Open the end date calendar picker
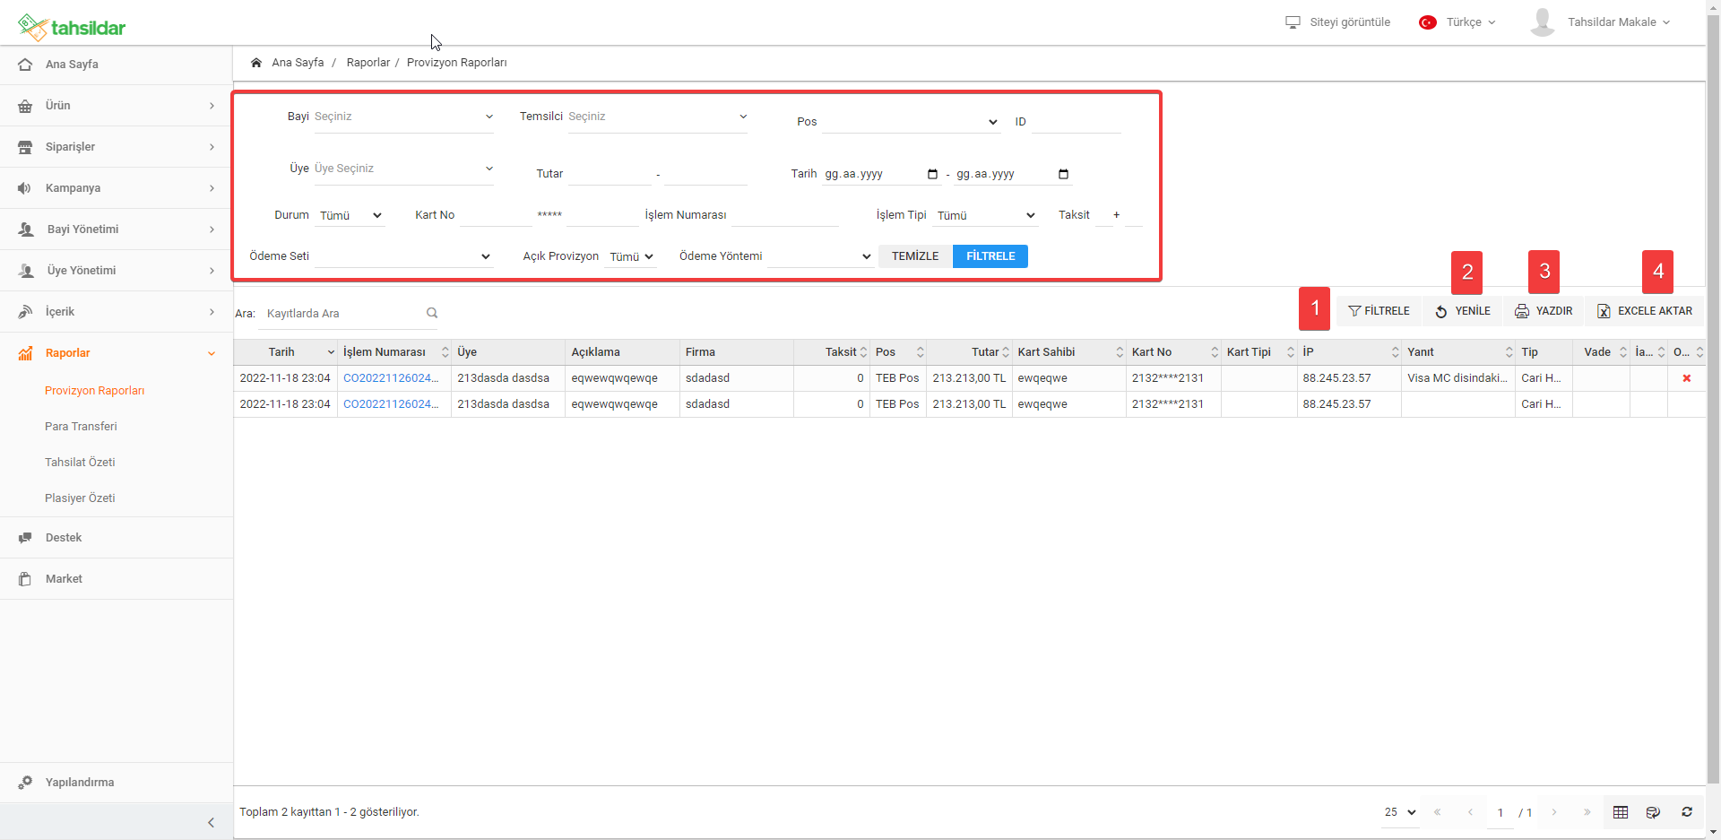1721x840 pixels. [x=1063, y=174]
